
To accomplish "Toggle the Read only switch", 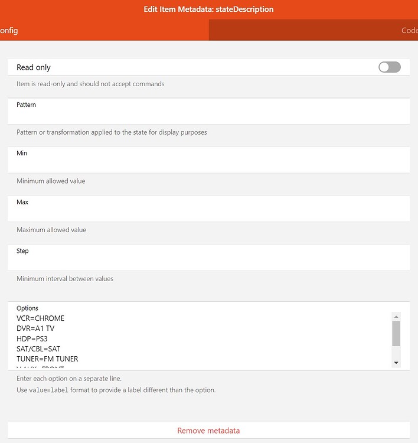I will click(x=389, y=67).
